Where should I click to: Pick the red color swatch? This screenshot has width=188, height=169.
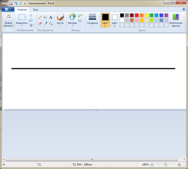click(x=137, y=15)
